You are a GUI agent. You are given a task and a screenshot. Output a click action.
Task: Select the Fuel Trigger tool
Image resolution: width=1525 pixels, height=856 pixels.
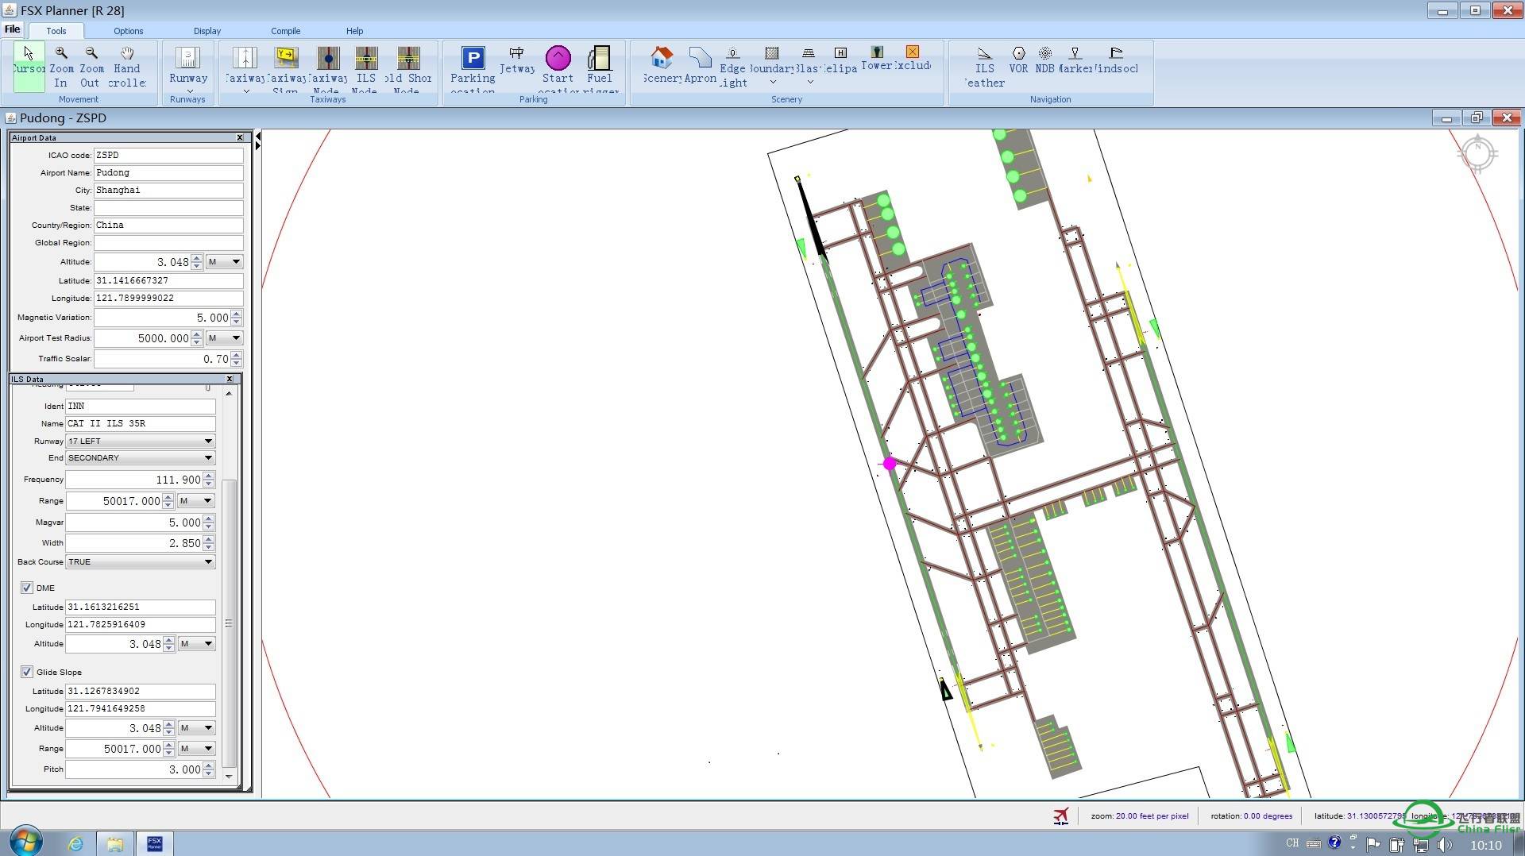point(600,67)
